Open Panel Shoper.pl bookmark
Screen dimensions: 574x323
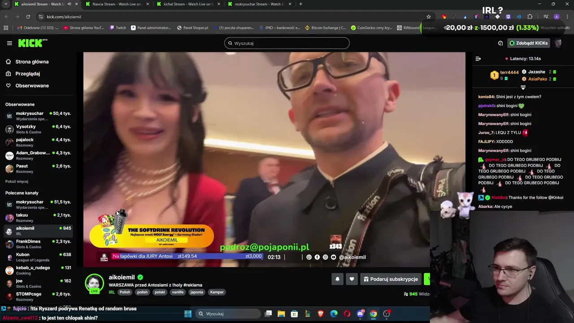[x=193, y=28]
